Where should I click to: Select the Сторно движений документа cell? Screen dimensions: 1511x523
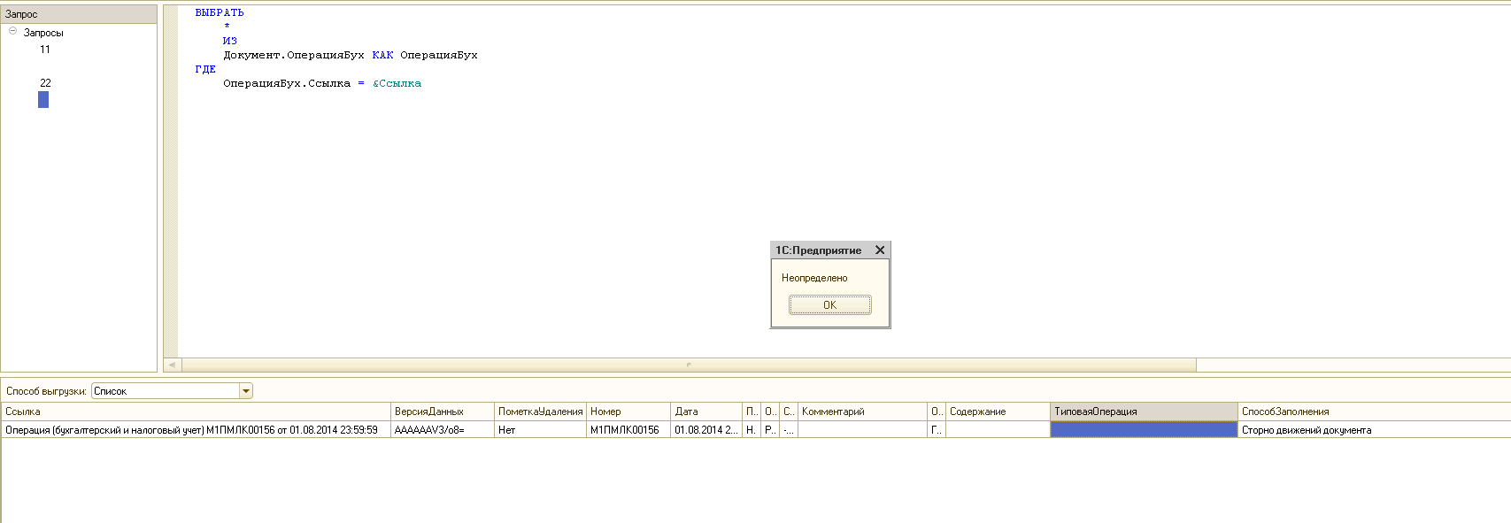(x=1307, y=430)
